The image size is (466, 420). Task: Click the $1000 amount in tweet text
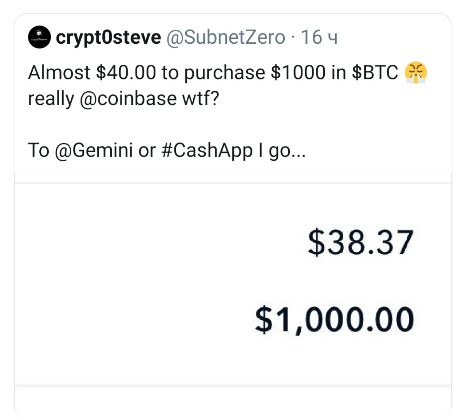(x=298, y=72)
